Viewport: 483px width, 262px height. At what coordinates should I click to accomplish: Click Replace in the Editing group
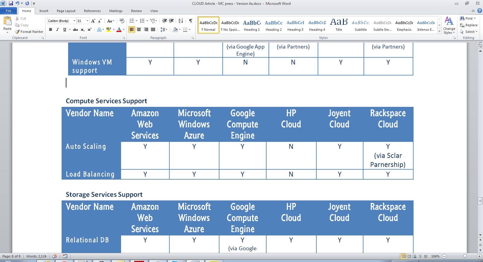click(x=469, y=25)
